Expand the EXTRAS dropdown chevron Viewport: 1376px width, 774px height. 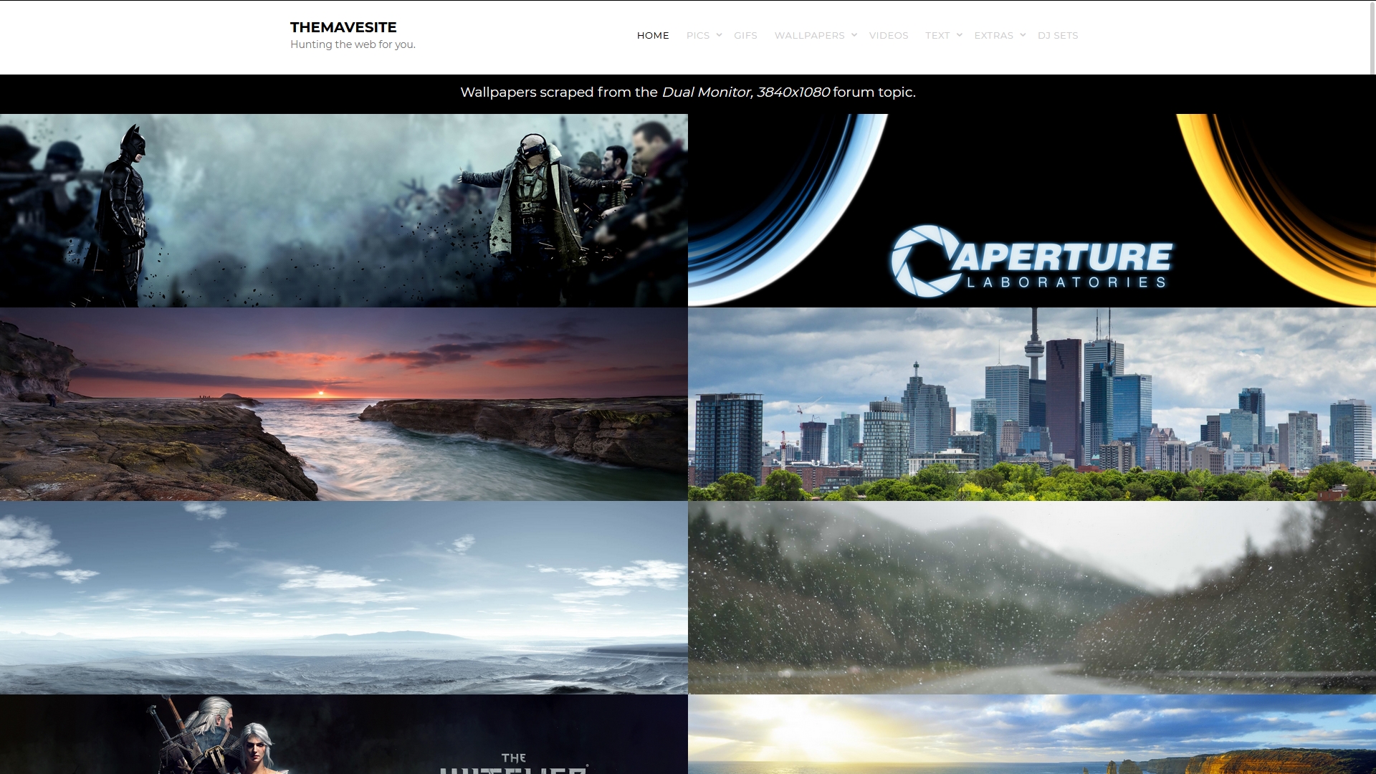click(x=1023, y=35)
